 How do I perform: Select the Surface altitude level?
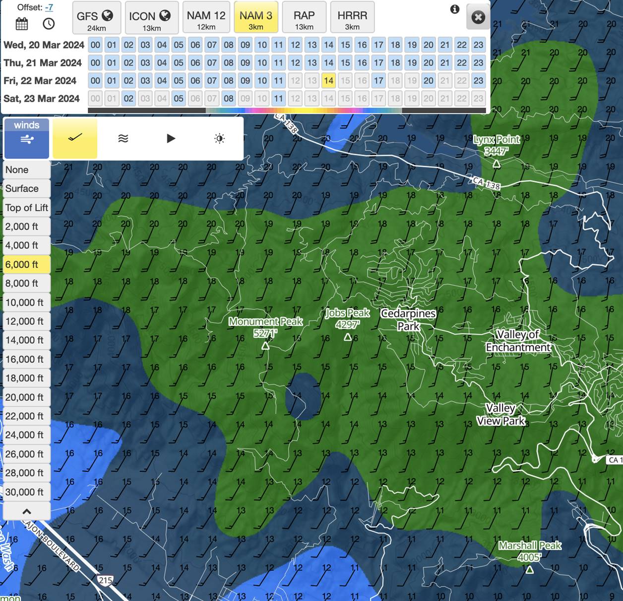[x=27, y=189]
